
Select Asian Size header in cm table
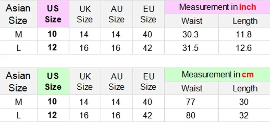pos(18,82)
